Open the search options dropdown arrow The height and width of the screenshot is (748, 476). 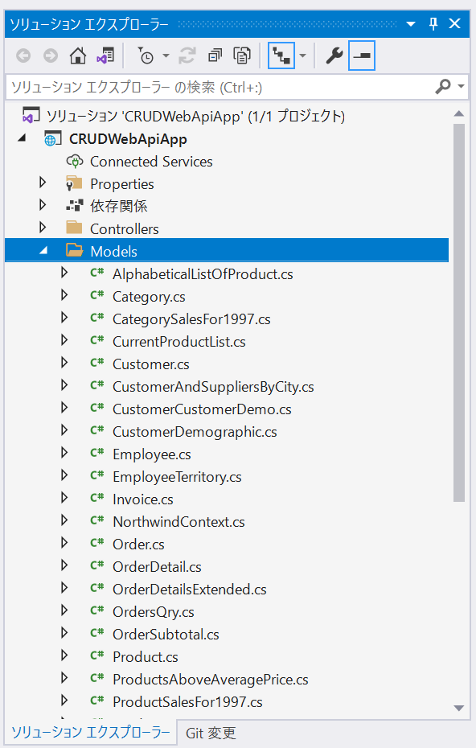point(461,86)
